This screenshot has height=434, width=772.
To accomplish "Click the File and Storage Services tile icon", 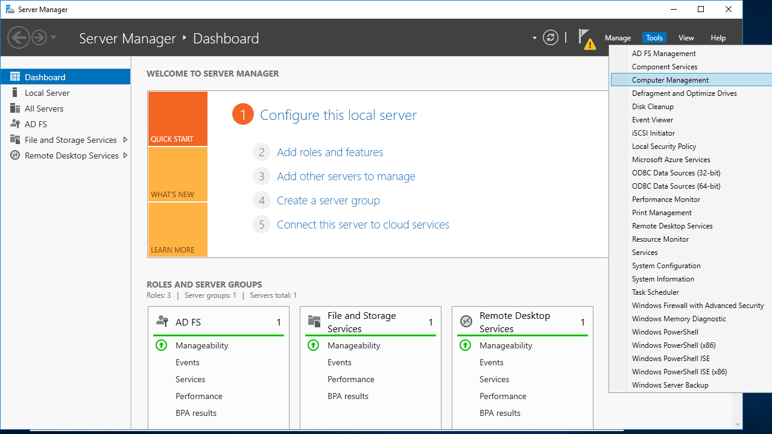I will (x=314, y=322).
